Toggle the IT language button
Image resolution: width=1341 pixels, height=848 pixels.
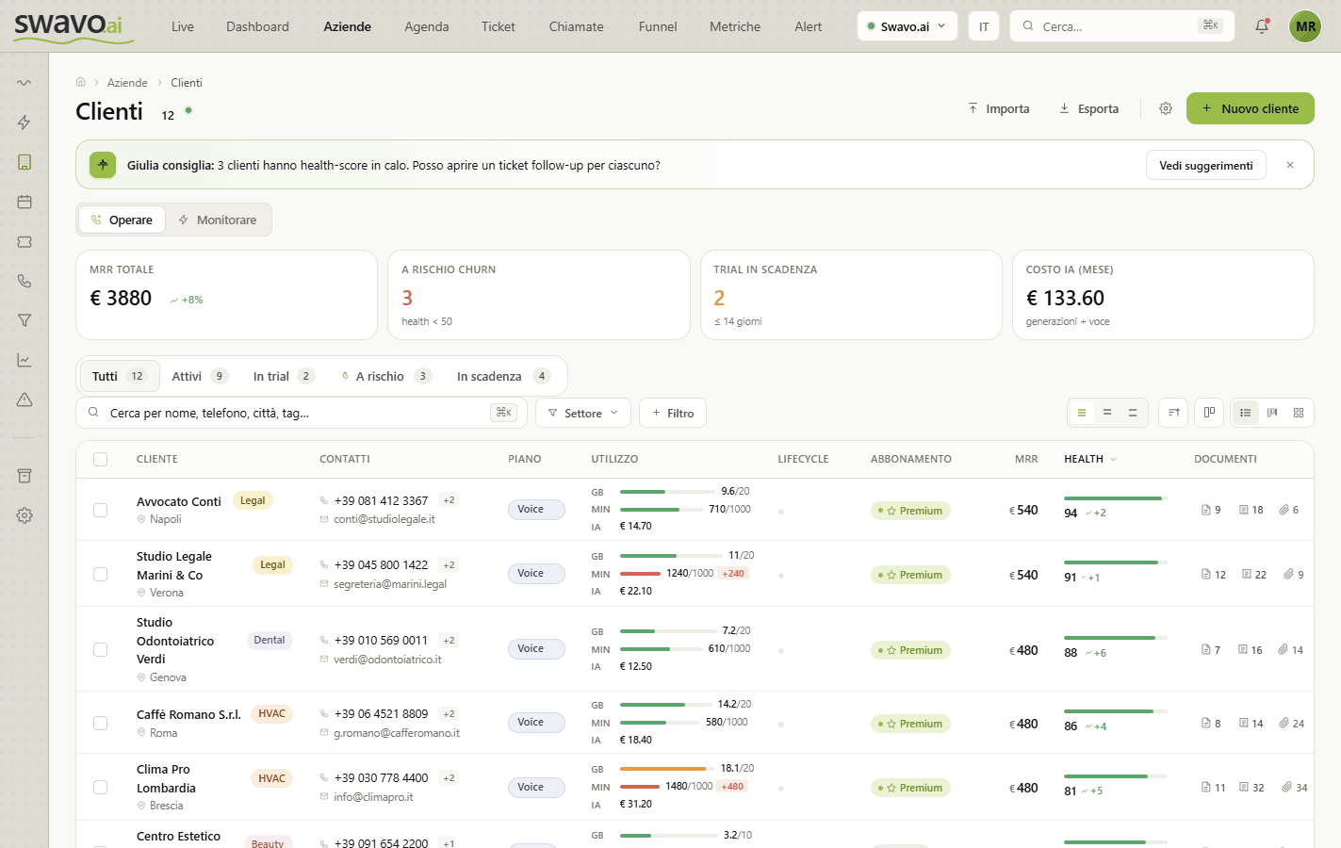pos(984,26)
